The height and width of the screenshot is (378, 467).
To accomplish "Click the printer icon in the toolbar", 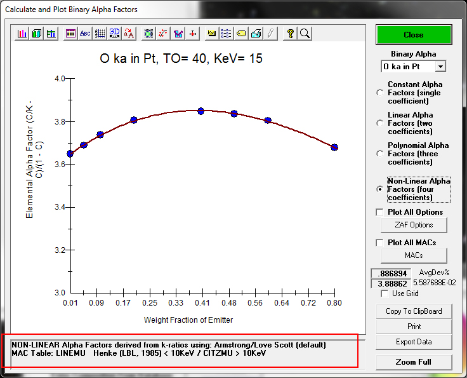I will pyautogui.click(x=256, y=34).
